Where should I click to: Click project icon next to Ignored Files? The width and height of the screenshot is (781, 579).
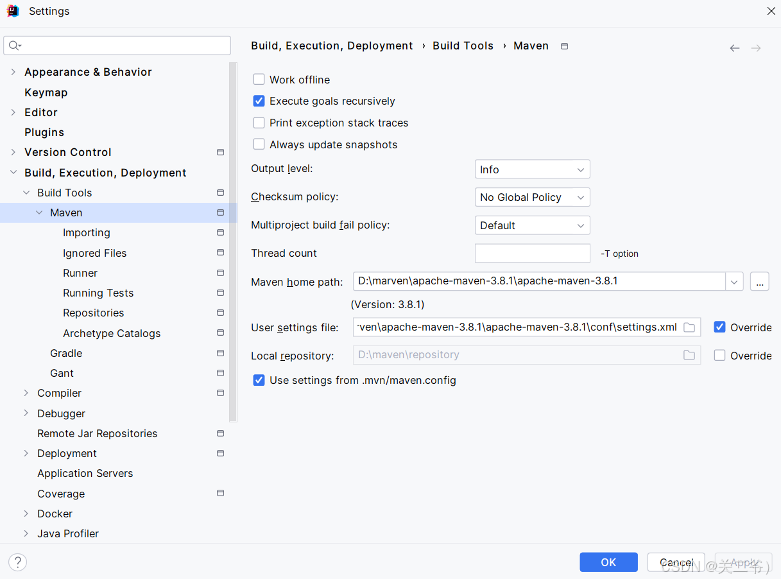coord(221,252)
